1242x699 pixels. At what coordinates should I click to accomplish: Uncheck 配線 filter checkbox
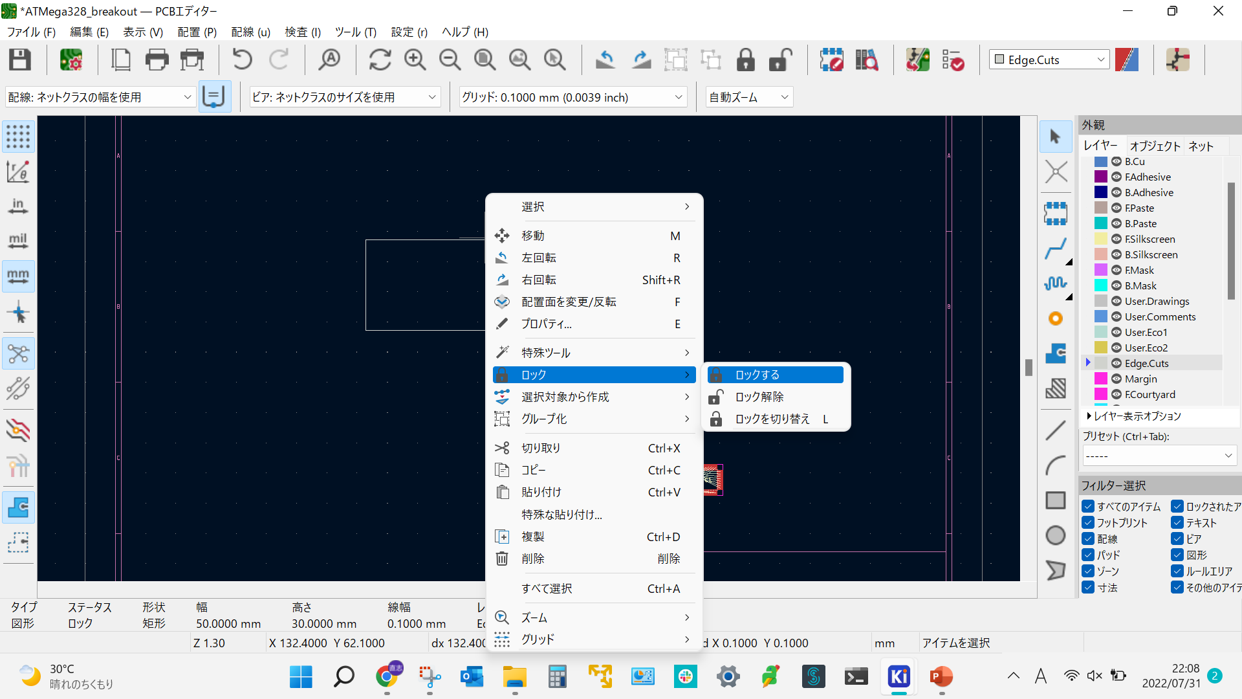click(1088, 539)
